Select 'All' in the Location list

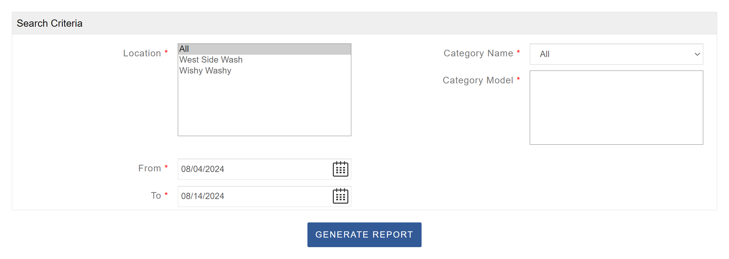coord(184,49)
